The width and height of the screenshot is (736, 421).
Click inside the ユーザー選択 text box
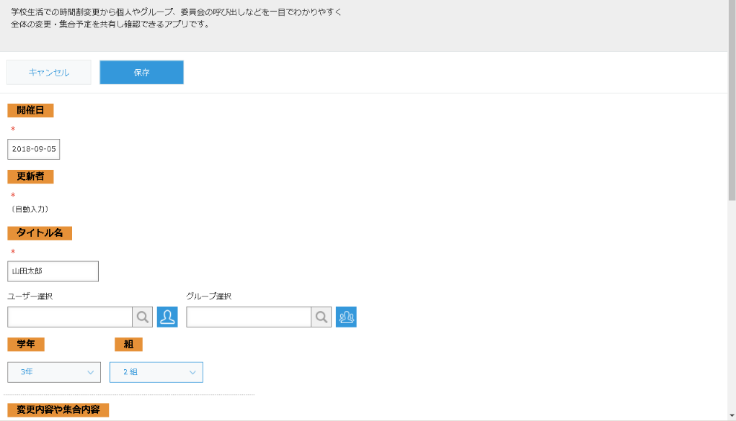point(68,317)
